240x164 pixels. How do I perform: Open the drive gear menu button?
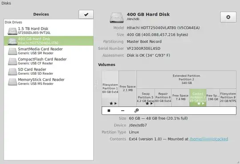228,17
